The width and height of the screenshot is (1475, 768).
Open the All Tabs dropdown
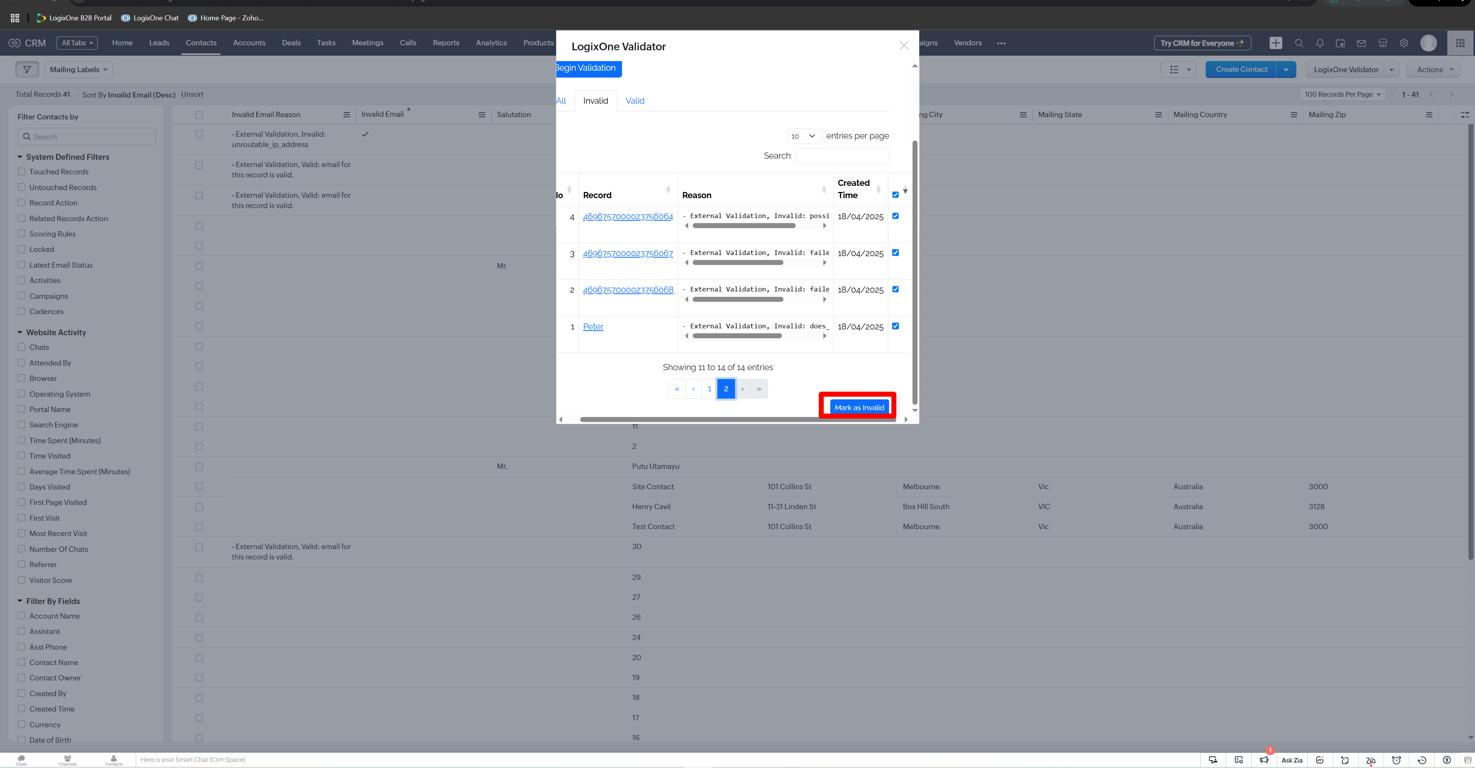pyautogui.click(x=77, y=43)
